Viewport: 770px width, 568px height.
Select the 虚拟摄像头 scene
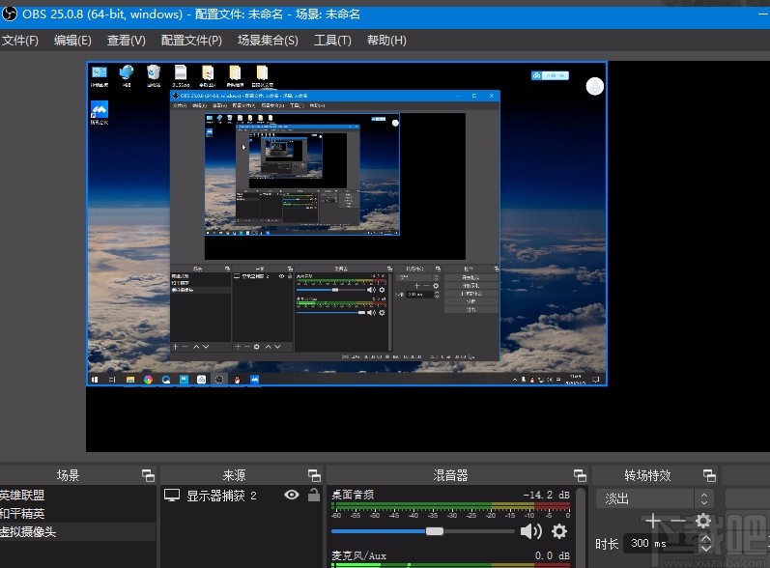click(x=77, y=531)
